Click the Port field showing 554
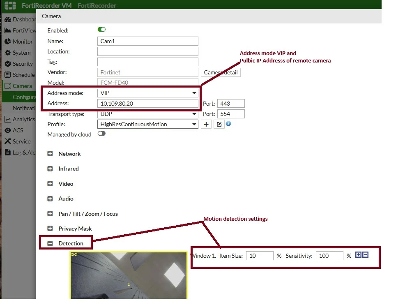The height and width of the screenshot is (305, 405). tap(231, 114)
